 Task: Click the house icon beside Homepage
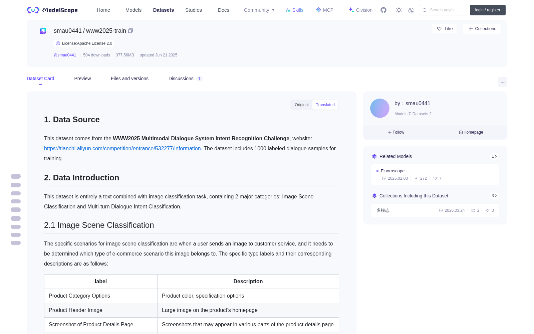click(x=461, y=132)
